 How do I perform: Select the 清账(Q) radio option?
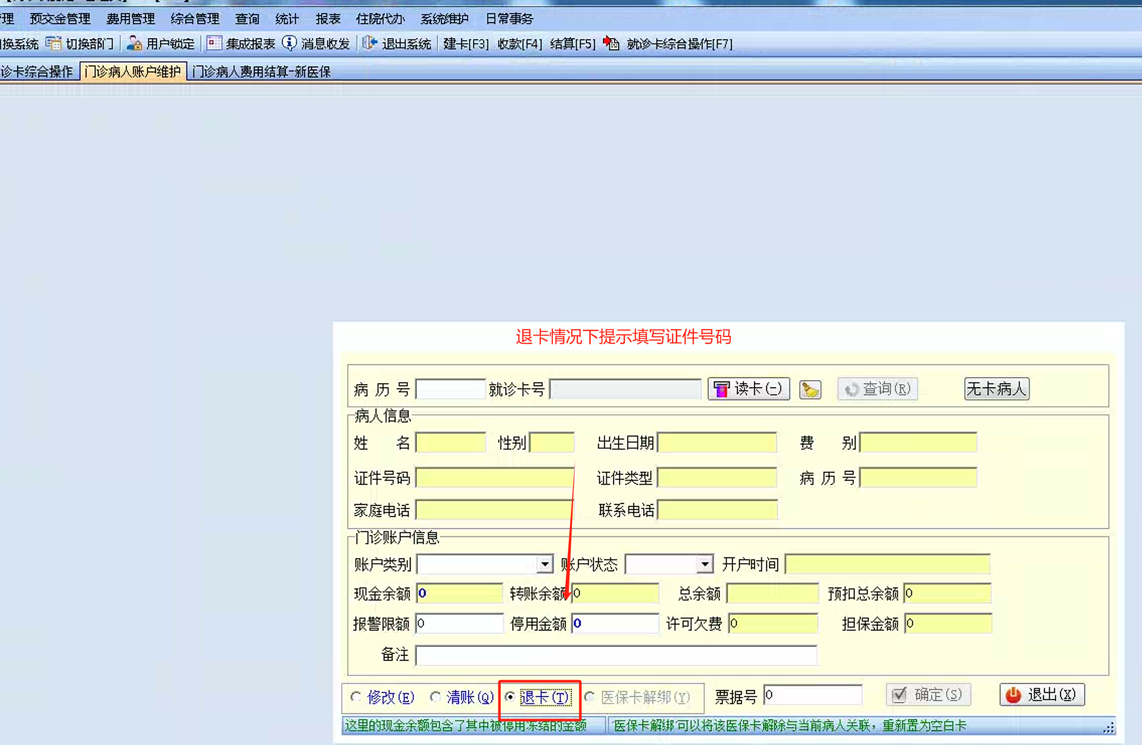tap(435, 697)
